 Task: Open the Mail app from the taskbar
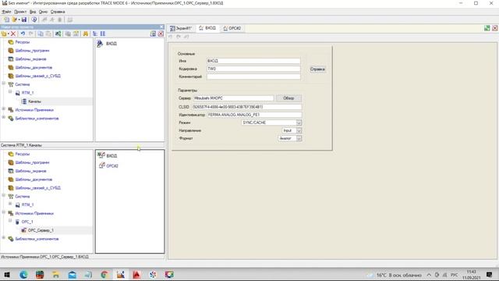coord(73,275)
